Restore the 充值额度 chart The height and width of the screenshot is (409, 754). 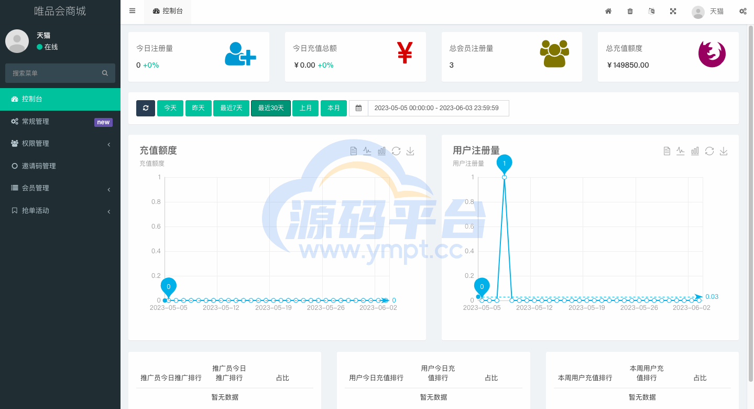point(396,151)
